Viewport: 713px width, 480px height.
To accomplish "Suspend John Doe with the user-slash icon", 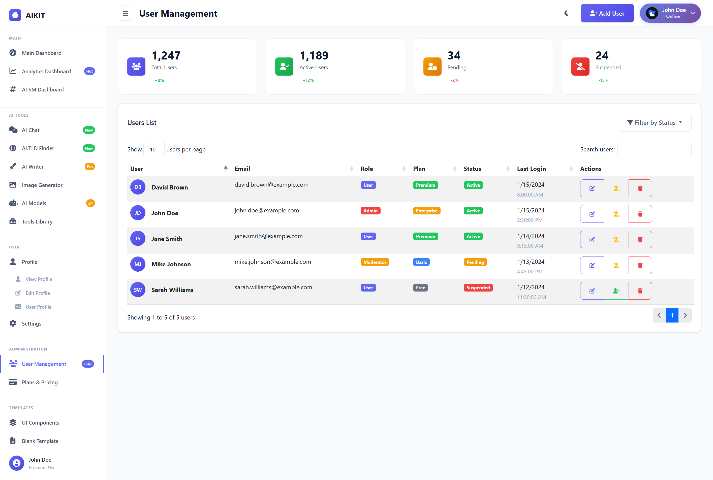I will click(616, 214).
